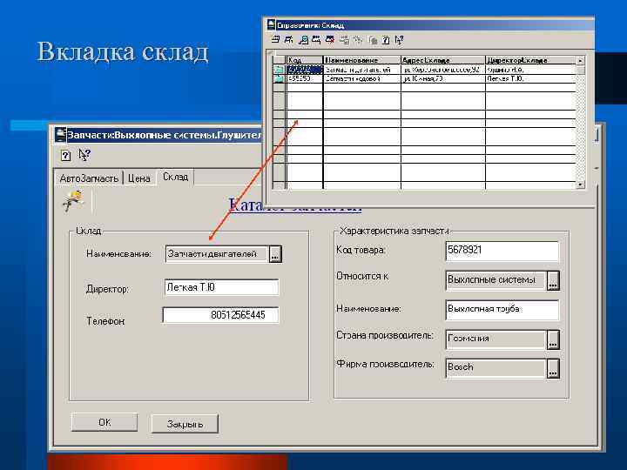
Task: Open help with the question mark icon in Склад window
Action: point(386,40)
